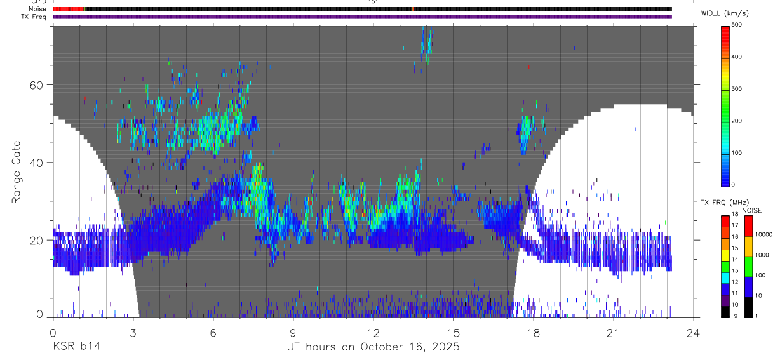Click the black swatch of the NOISE legend
This screenshot has height=360, width=780.
click(749, 307)
